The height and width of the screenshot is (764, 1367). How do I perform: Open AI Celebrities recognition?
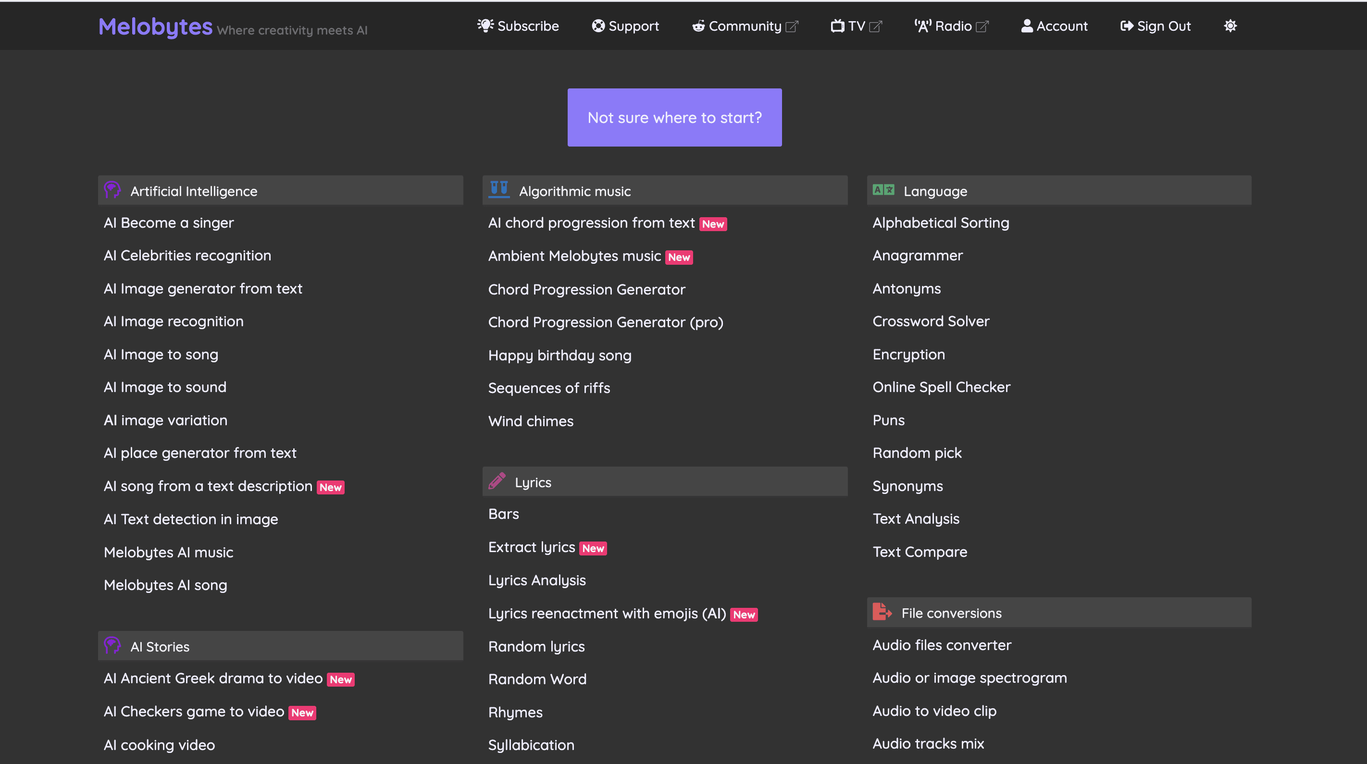click(x=187, y=256)
